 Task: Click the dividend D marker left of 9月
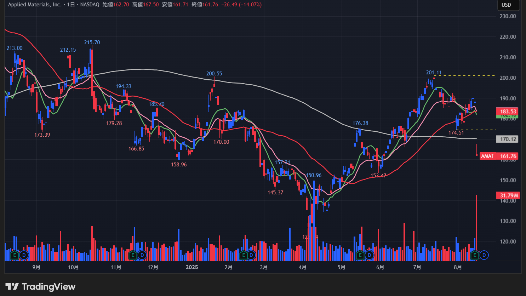click(24, 255)
